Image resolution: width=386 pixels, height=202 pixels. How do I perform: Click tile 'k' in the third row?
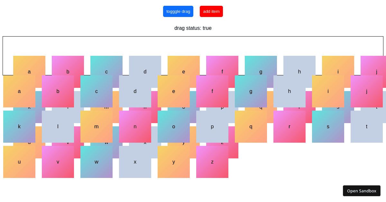tap(19, 127)
